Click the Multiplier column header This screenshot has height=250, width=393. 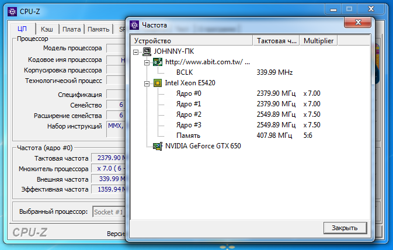tap(319, 41)
